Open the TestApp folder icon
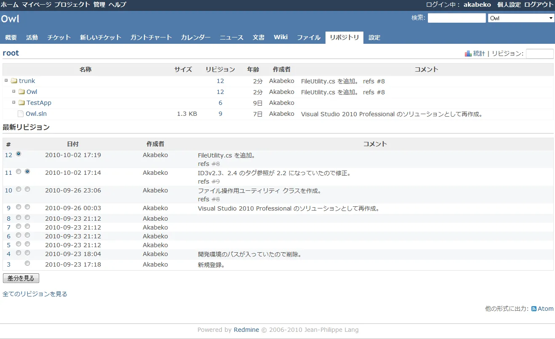The image size is (555, 339). point(21,102)
